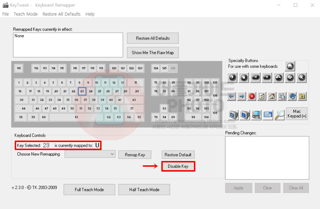This screenshot has width=320, height=209.
Task: Click the Clear button under Pending Changes
Action: tap(267, 188)
